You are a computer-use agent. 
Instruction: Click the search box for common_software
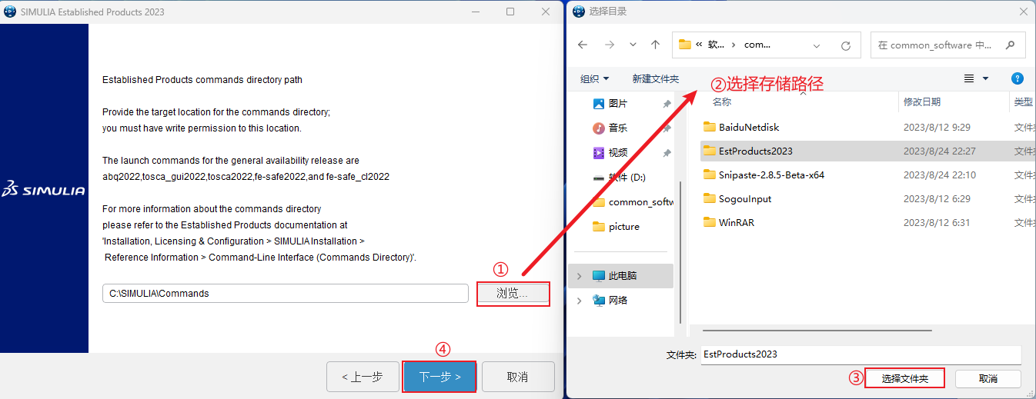[x=947, y=45]
